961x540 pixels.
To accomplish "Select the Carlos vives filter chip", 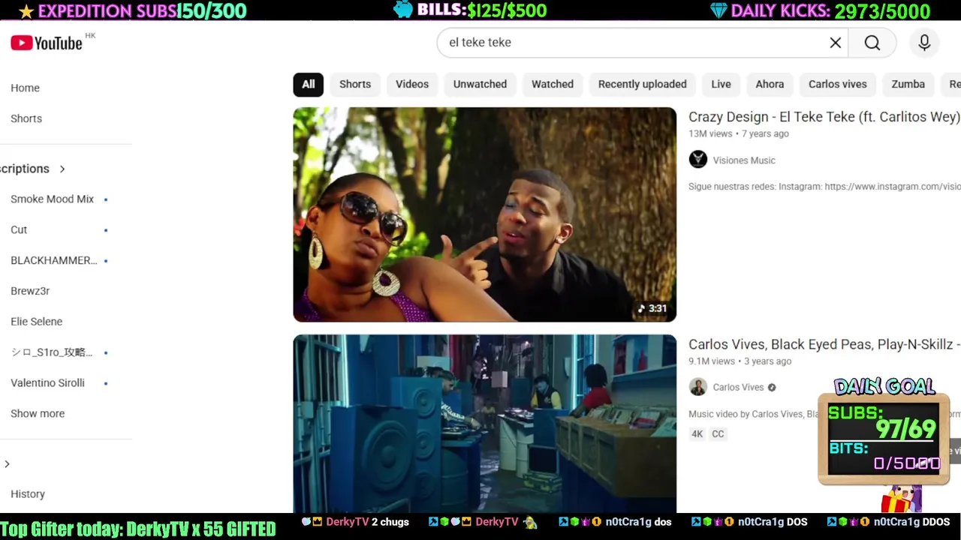I will pos(838,84).
